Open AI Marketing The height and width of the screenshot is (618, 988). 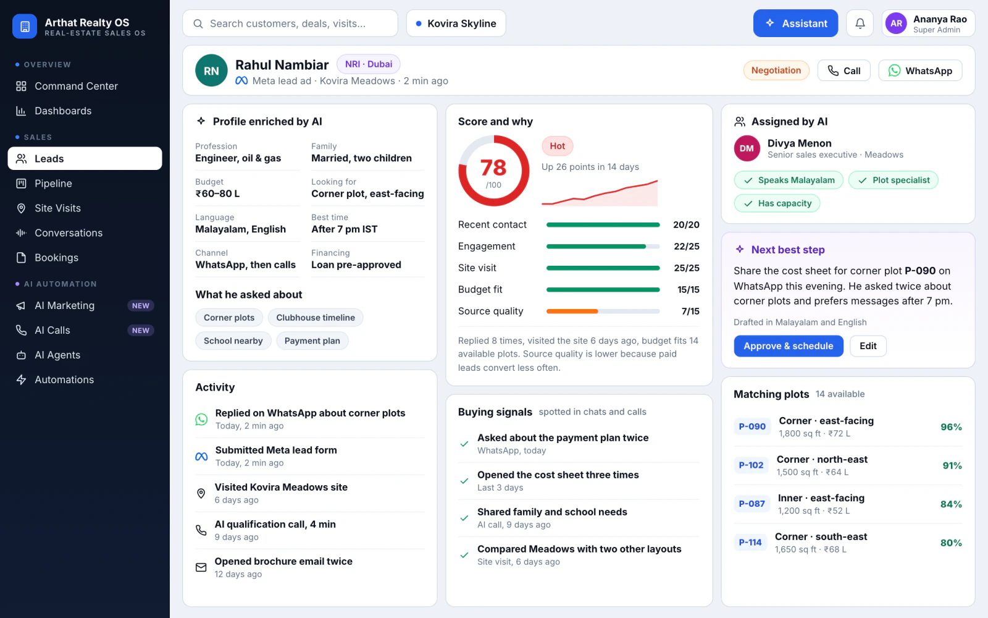point(85,305)
